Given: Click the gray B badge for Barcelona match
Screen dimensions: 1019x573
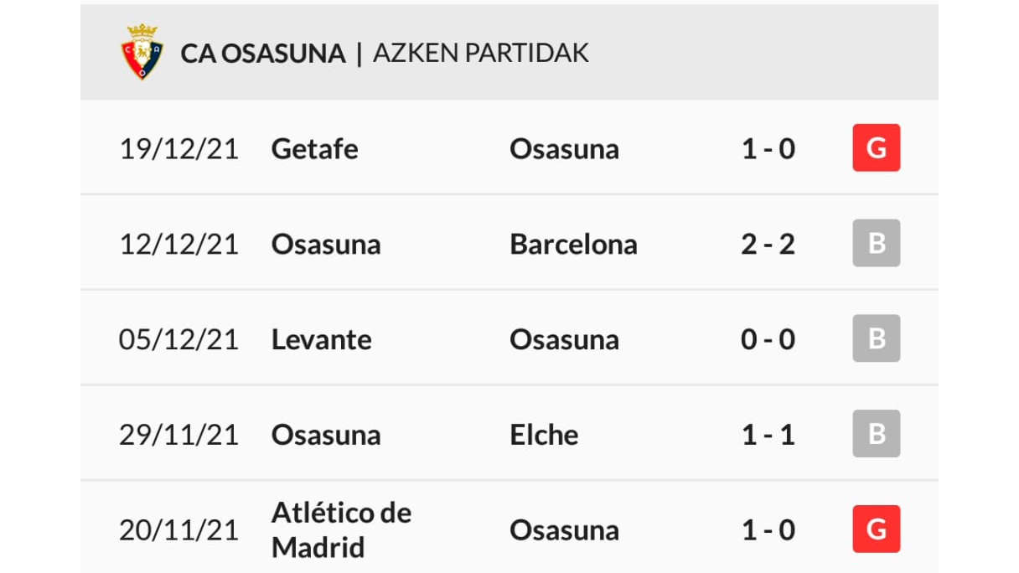Looking at the screenshot, I should click(877, 244).
